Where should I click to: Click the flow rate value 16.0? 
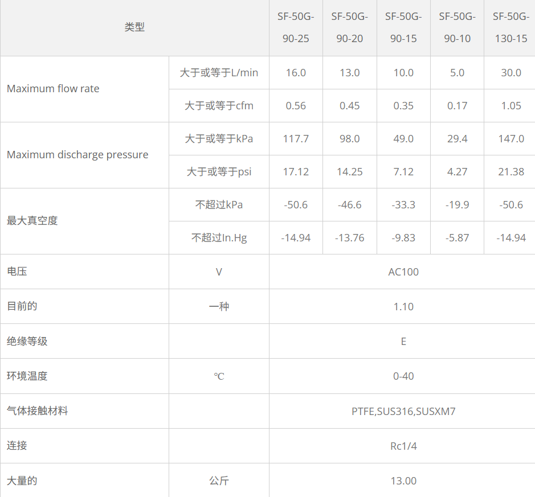point(296,73)
